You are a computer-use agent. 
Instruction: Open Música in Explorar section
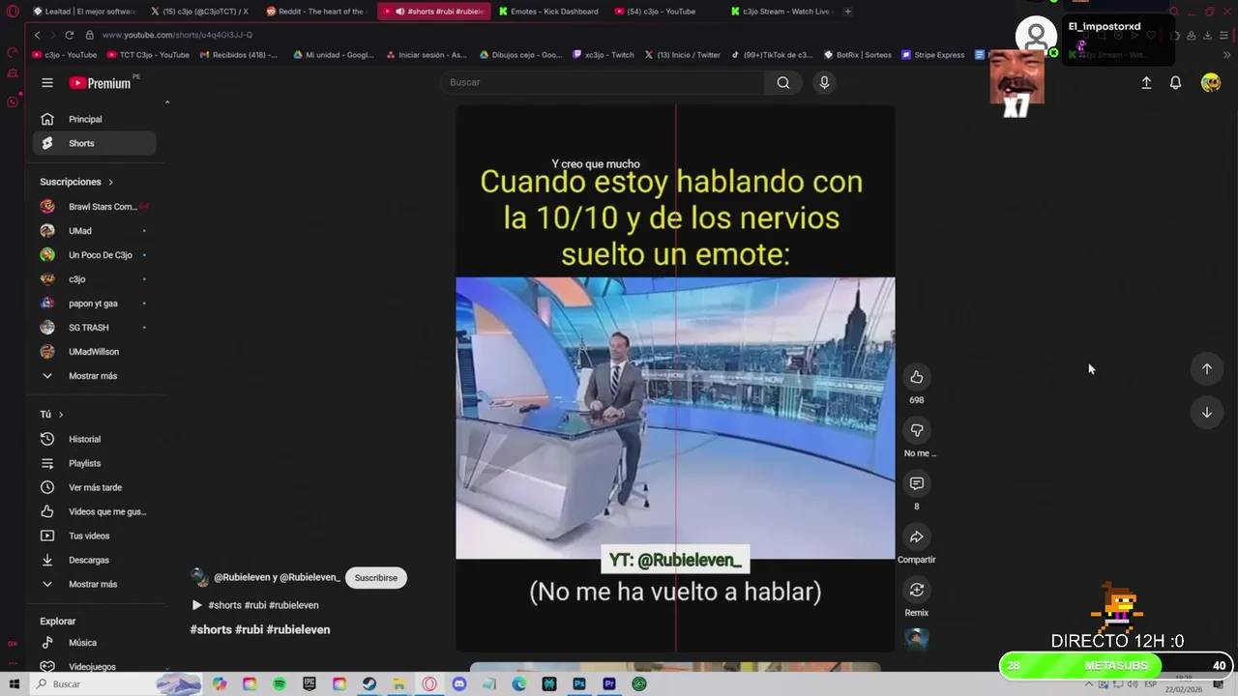point(95,643)
